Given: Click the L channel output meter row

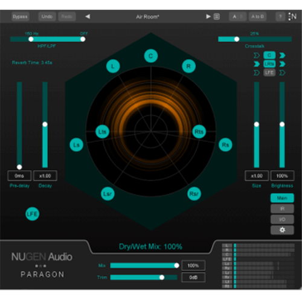Looking at the screenshot, I should click(259, 245).
